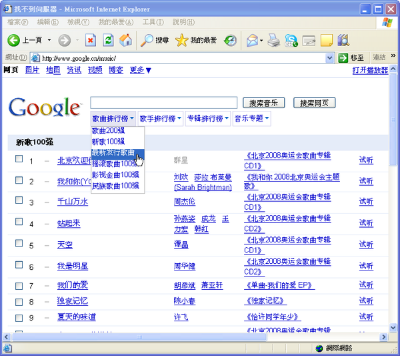Open the address bar dropdown arrow
The image size is (400, 356).
click(329, 58)
